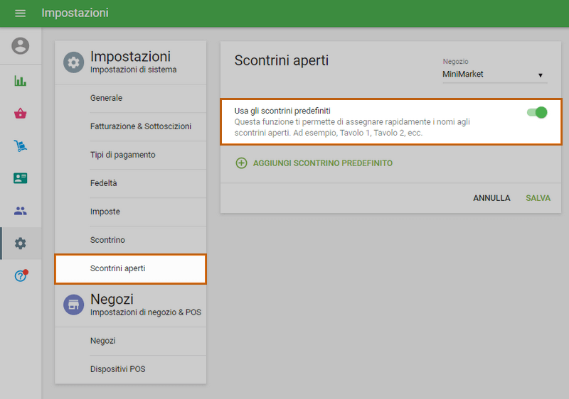Viewport: 569px width, 399px height.
Task: Select Generale settings menu item
Action: pos(106,98)
